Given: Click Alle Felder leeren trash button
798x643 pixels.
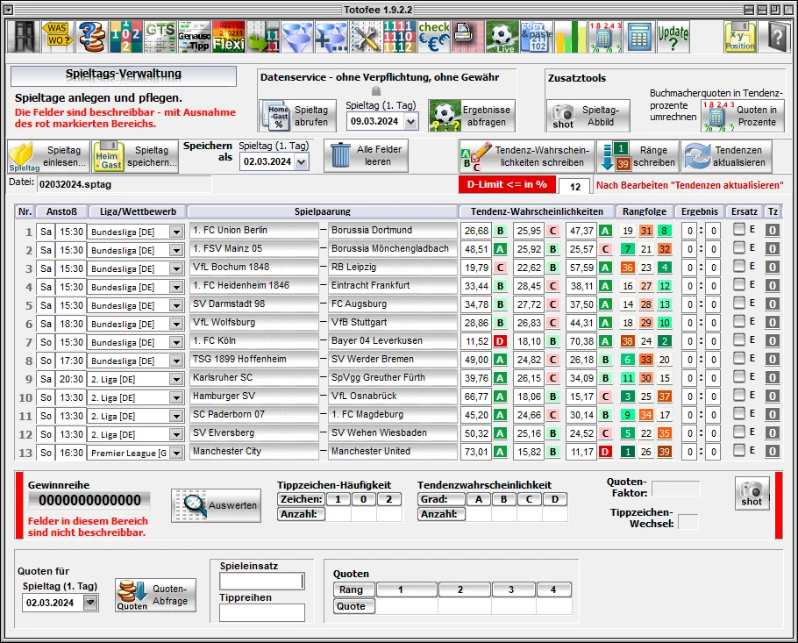Looking at the screenshot, I should (x=366, y=156).
